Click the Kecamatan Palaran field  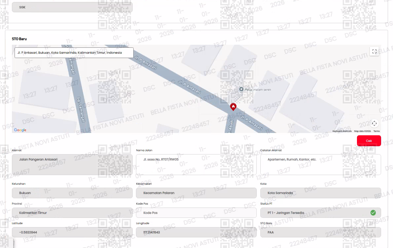(x=196, y=193)
